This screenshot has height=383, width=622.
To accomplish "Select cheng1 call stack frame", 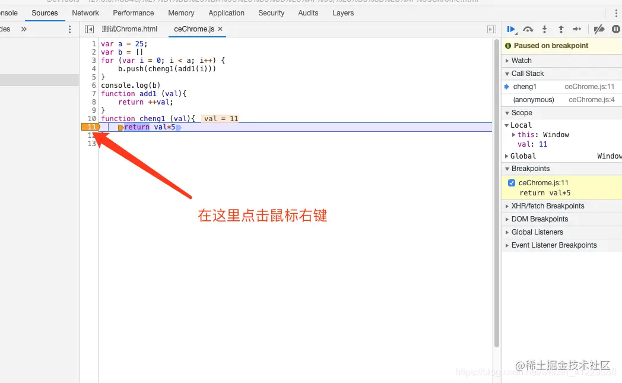I will [561, 87].
